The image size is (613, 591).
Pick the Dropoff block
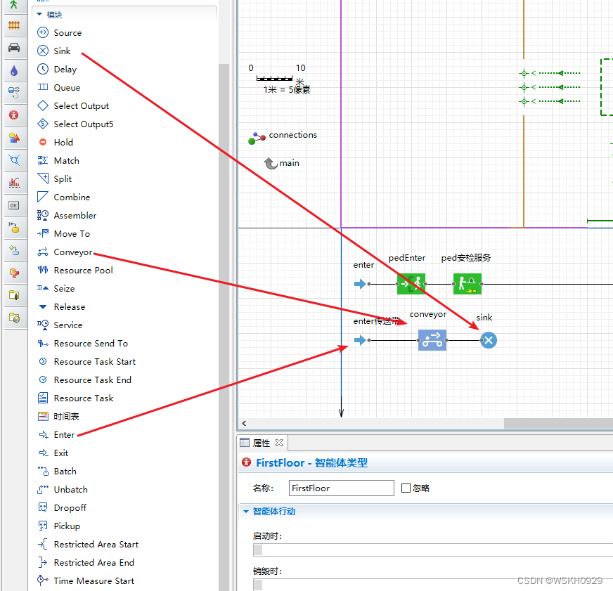pos(62,508)
